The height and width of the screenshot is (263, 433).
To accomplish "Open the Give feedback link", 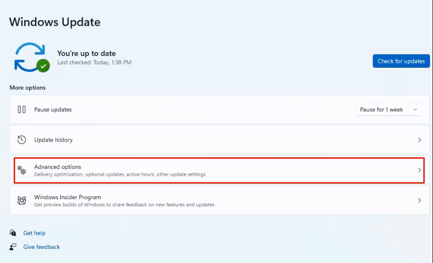I will click(41, 247).
